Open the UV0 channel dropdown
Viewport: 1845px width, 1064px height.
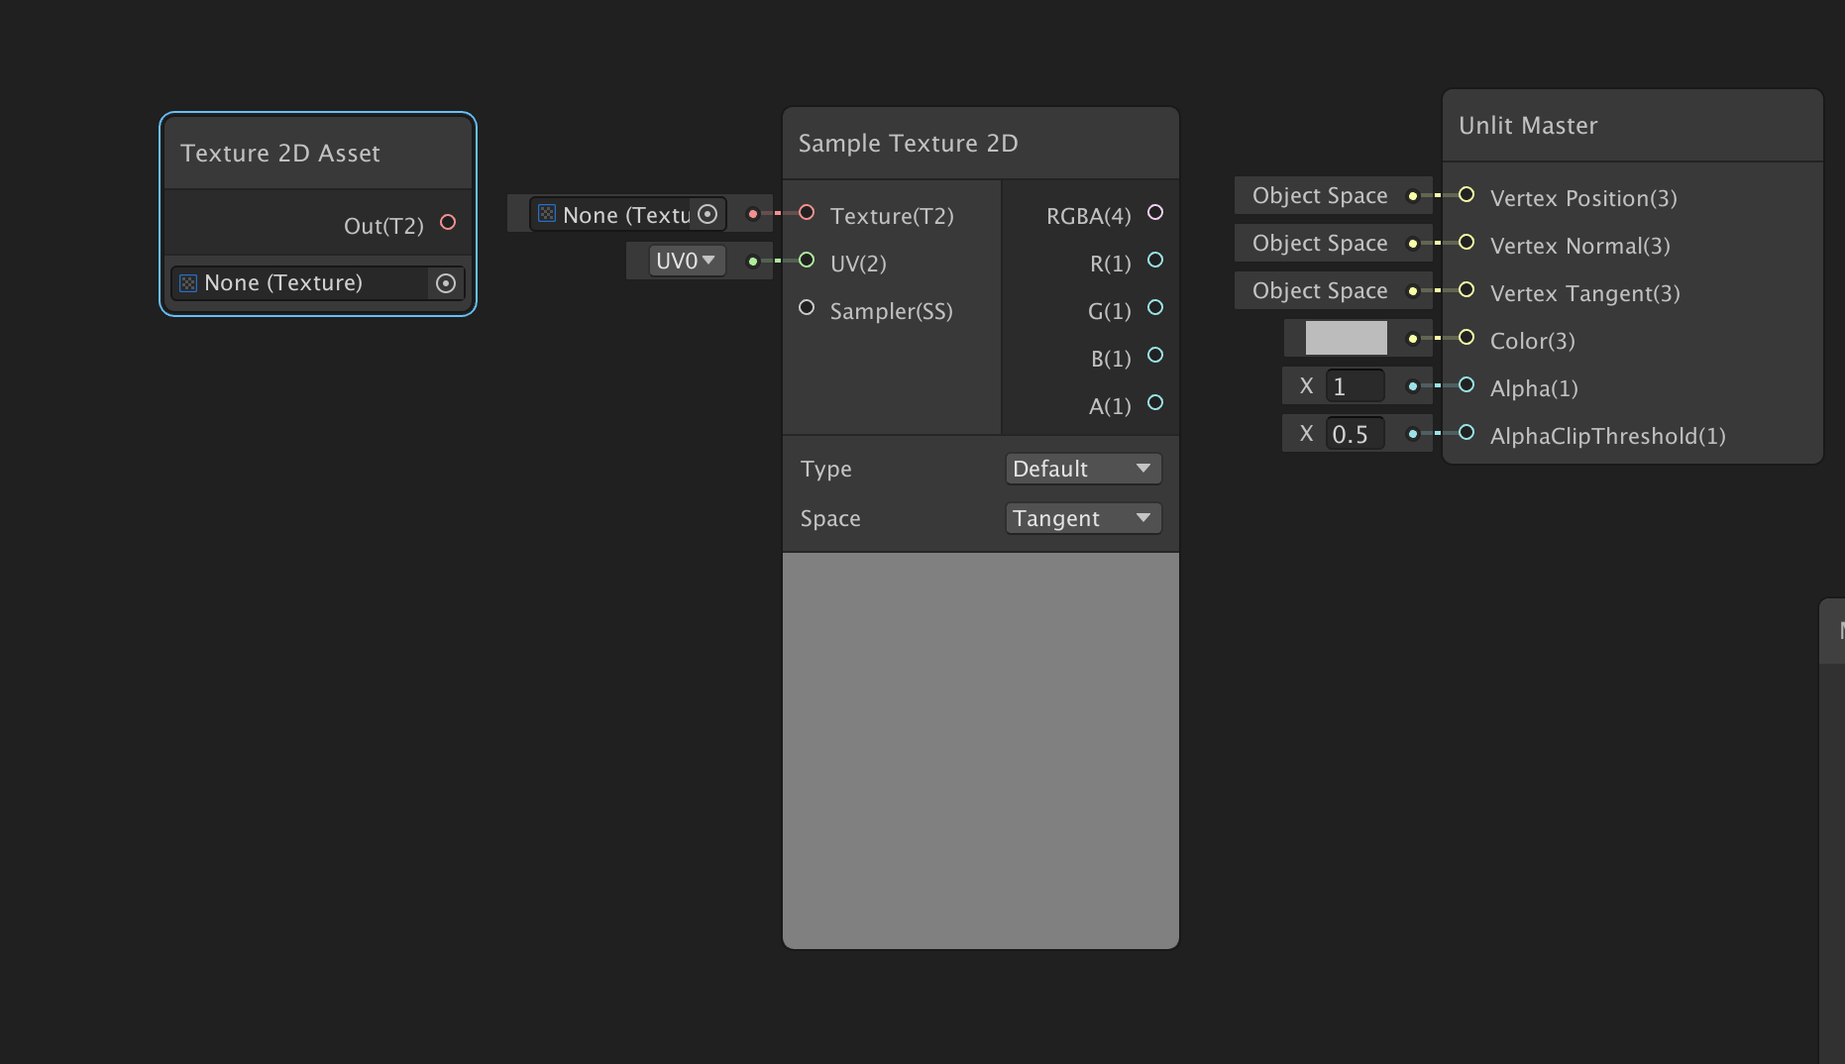686,261
